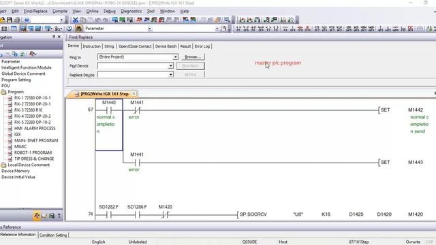Click the SP.SOCRCV instruction at step 74

pos(253,214)
